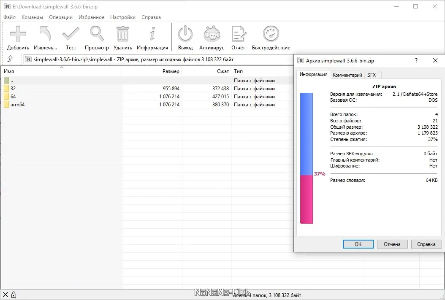Click size value 955 894
This screenshot has height=300, width=445.
click(171, 89)
